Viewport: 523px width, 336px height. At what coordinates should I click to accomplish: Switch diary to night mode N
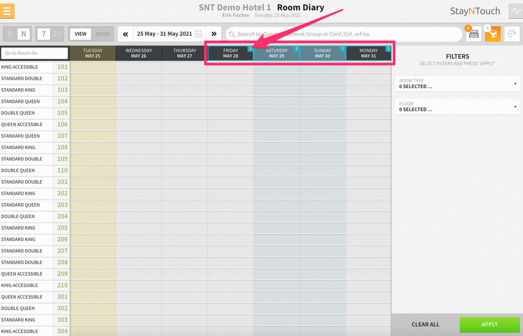[23, 34]
